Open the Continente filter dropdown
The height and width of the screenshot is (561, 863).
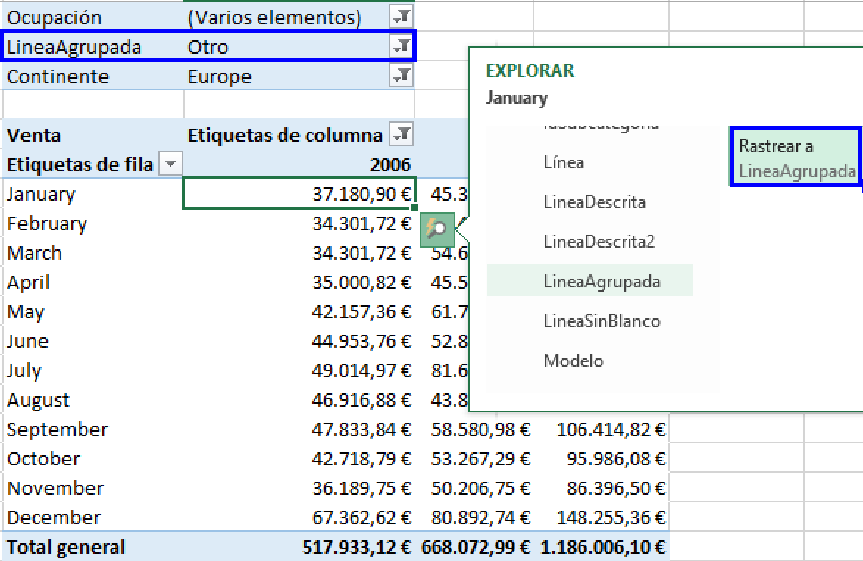(401, 76)
